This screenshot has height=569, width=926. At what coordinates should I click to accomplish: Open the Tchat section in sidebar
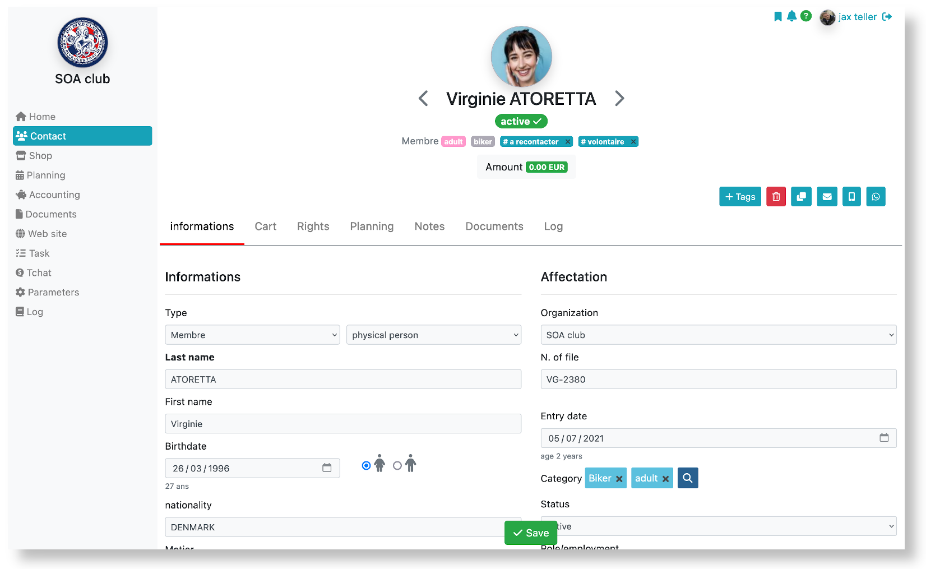(x=39, y=272)
